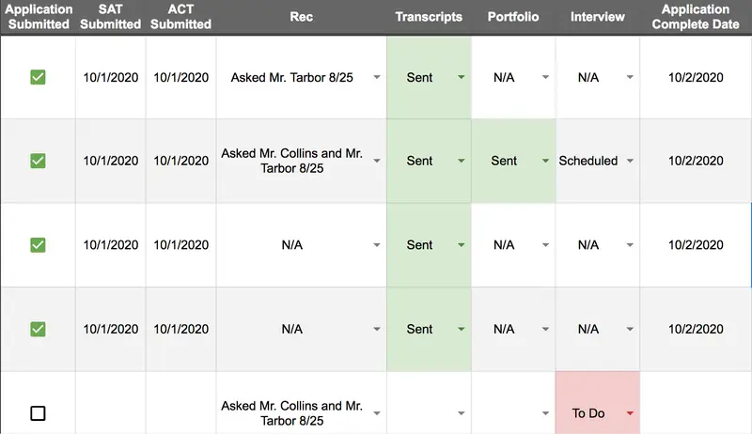Open Rec dropdown for Asked Mr. Tarbor 8/25
The width and height of the screenshot is (752, 434).
377,78
